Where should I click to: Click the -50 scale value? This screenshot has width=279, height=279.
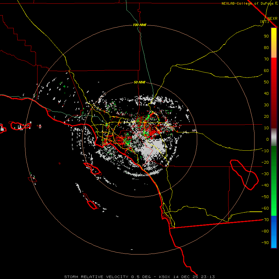click(265, 197)
